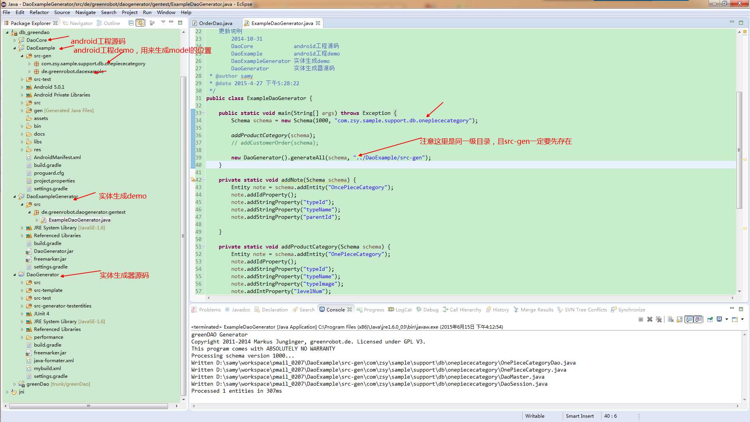Open the File menu
Viewport: 750px width, 422px height.
7,12
